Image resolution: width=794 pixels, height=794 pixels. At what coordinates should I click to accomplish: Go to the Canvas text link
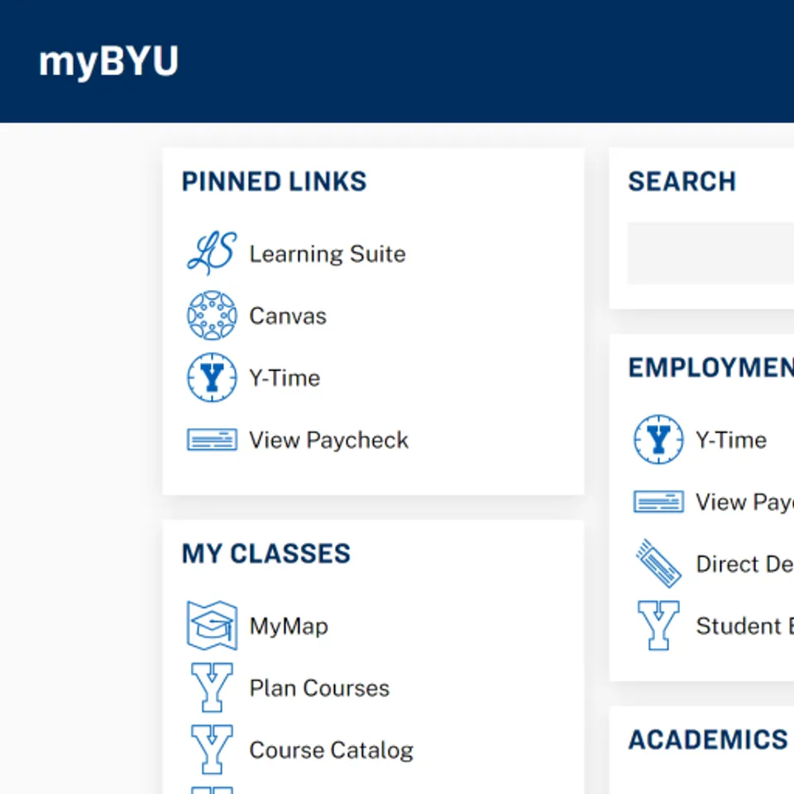(288, 316)
